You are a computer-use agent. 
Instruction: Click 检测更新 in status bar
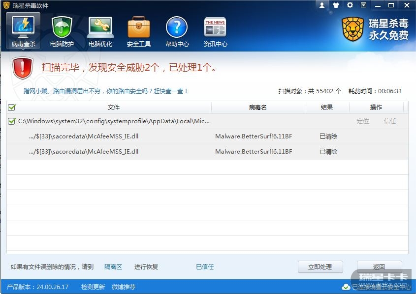pos(93,287)
